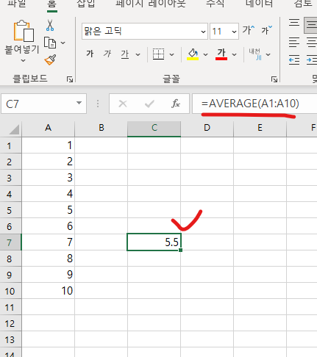This screenshot has width=317, height=357.
Task: Click the Select All corner triangle
Action: click(14, 129)
